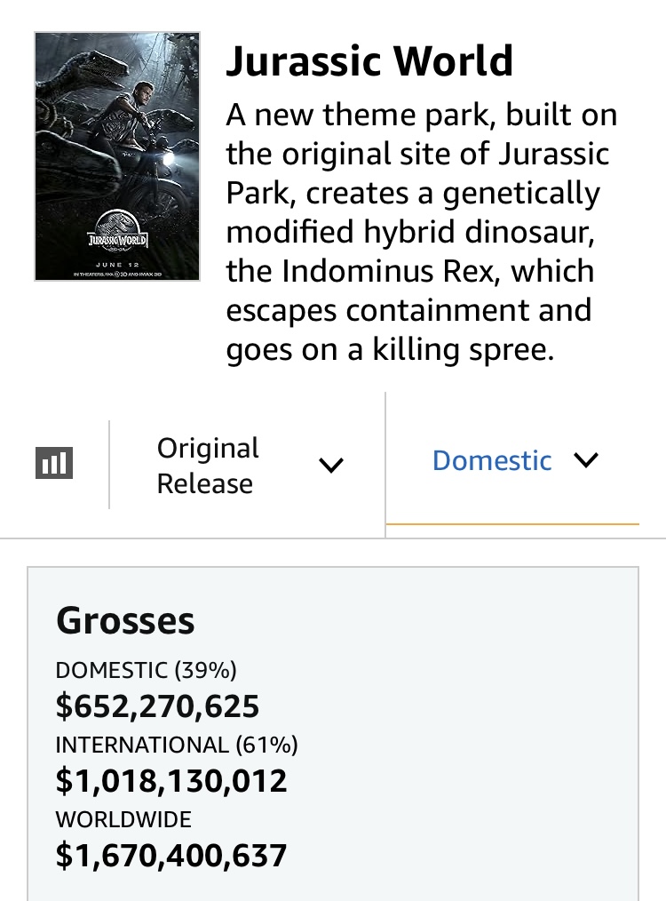Click the June 12 text on poster
The width and height of the screenshot is (666, 901).
point(118,264)
